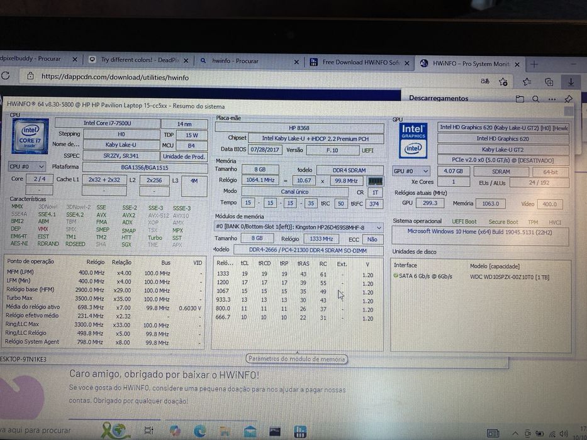
Task: Click the volume speaker tray icon
Action: (x=563, y=434)
